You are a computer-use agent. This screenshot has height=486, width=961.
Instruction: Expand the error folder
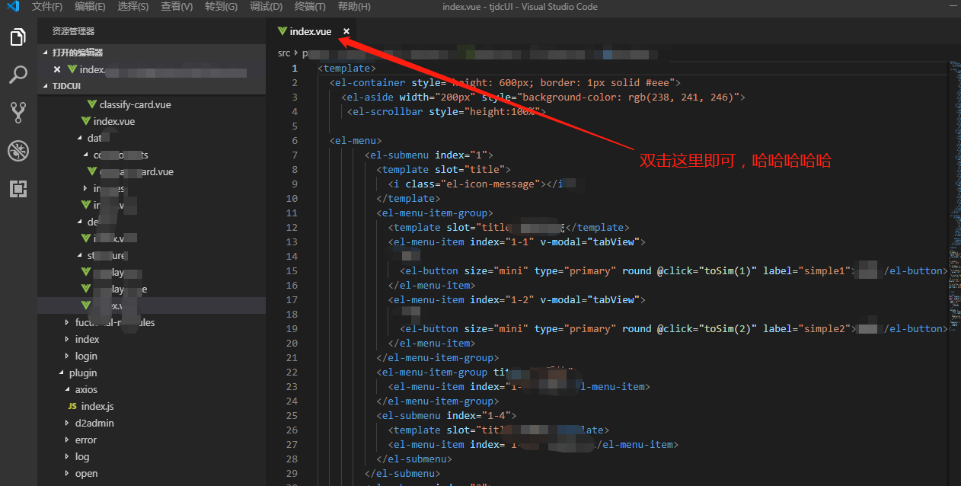click(152, 440)
